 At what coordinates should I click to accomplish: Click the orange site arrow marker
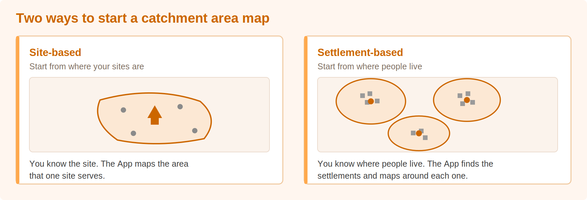click(155, 115)
